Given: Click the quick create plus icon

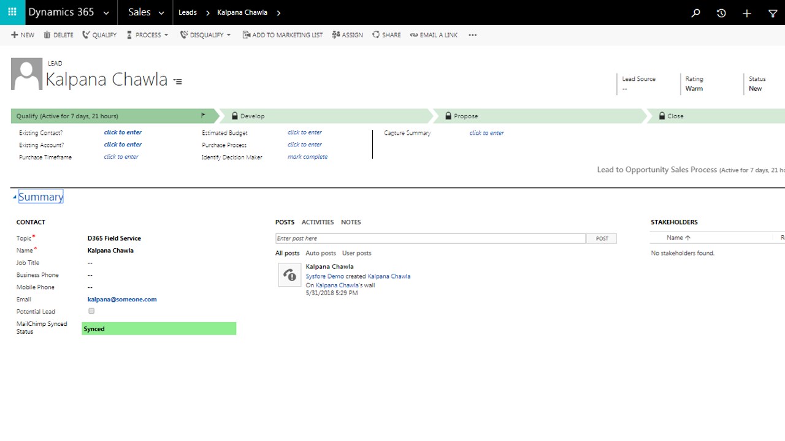Looking at the screenshot, I should tap(747, 13).
